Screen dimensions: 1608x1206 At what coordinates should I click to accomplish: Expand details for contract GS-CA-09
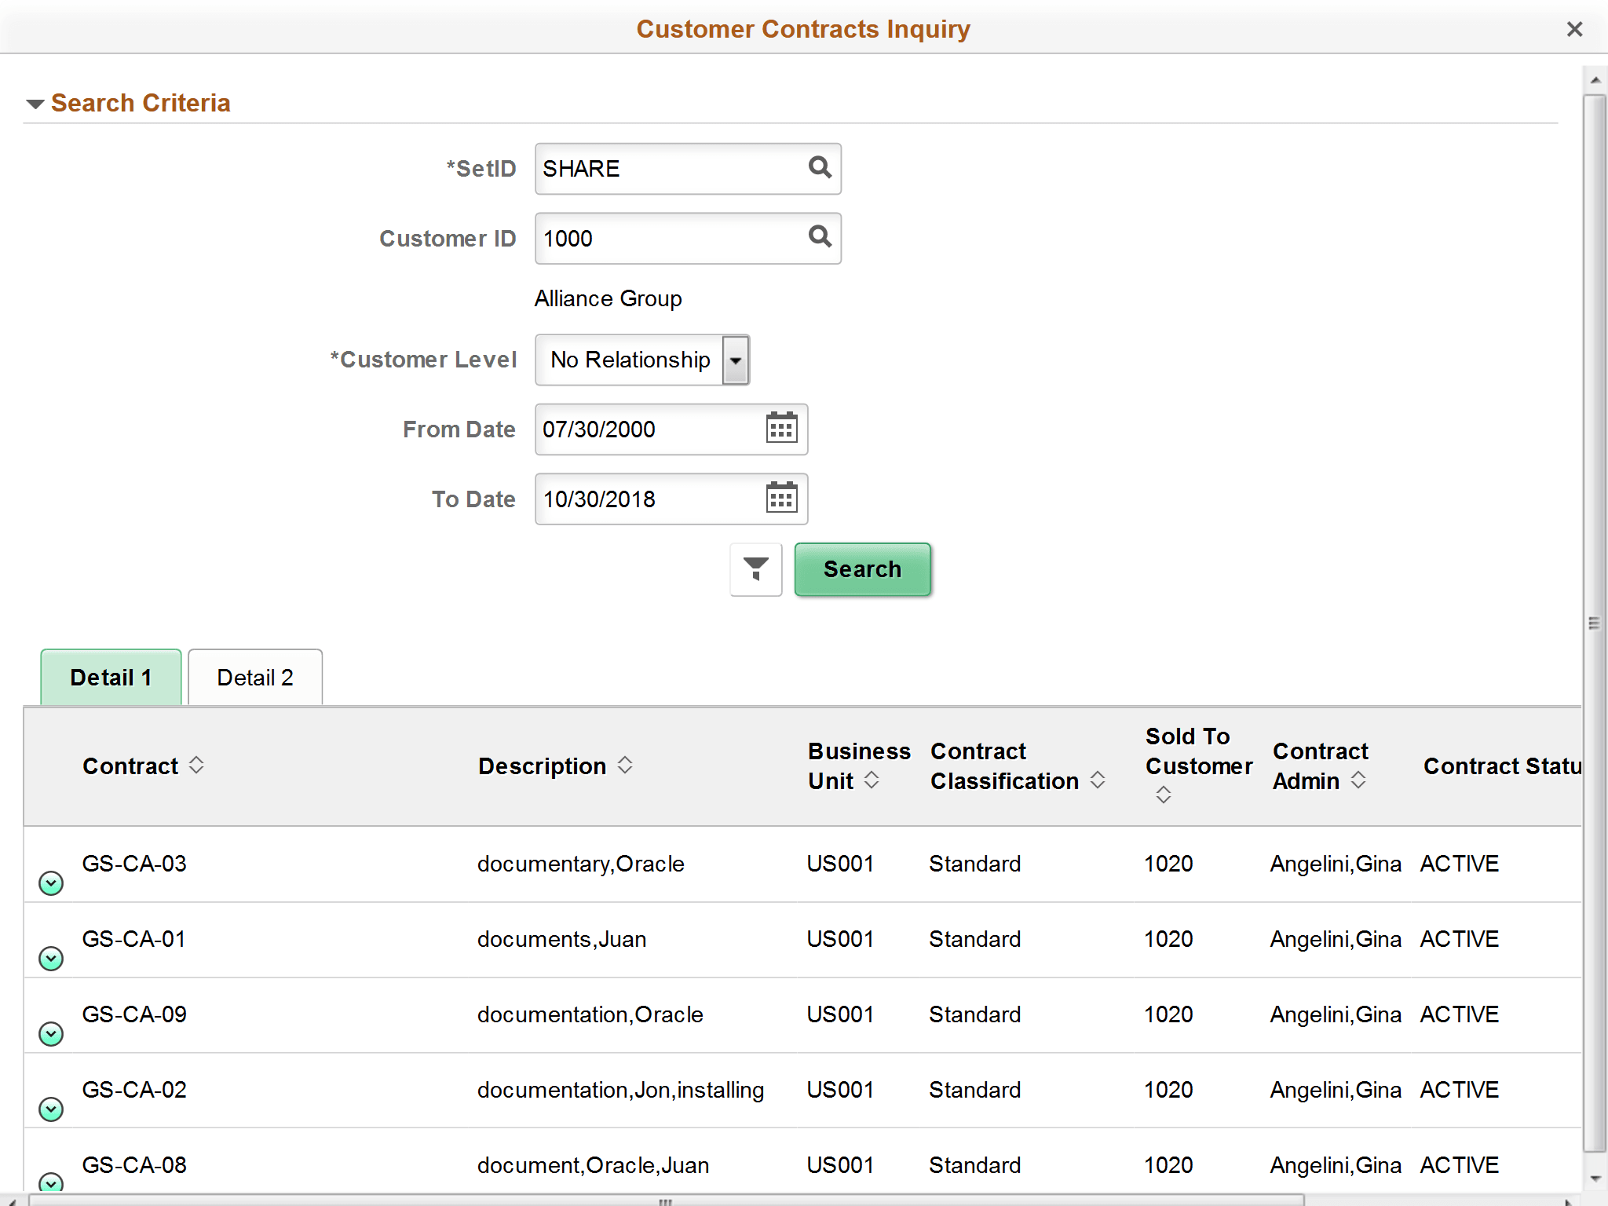(x=50, y=1032)
